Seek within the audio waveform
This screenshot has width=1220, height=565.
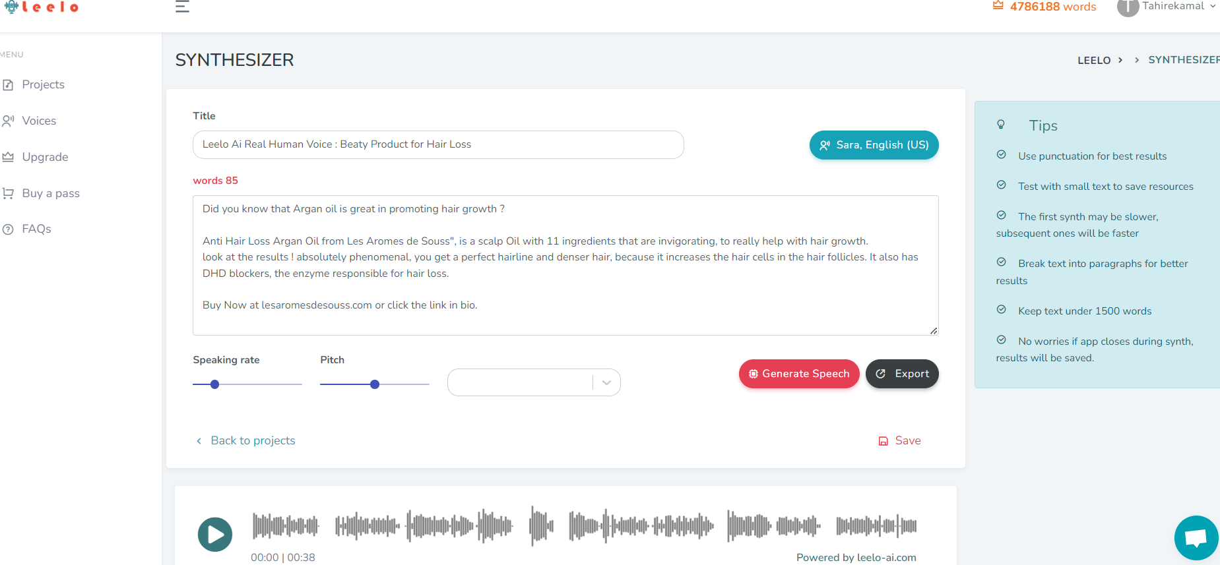pos(585,525)
